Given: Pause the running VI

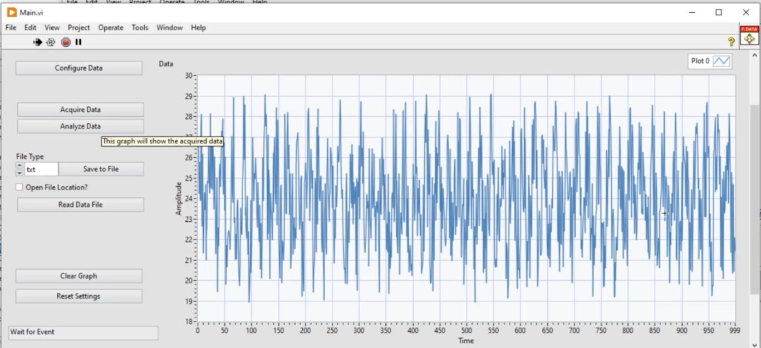Looking at the screenshot, I should point(78,42).
